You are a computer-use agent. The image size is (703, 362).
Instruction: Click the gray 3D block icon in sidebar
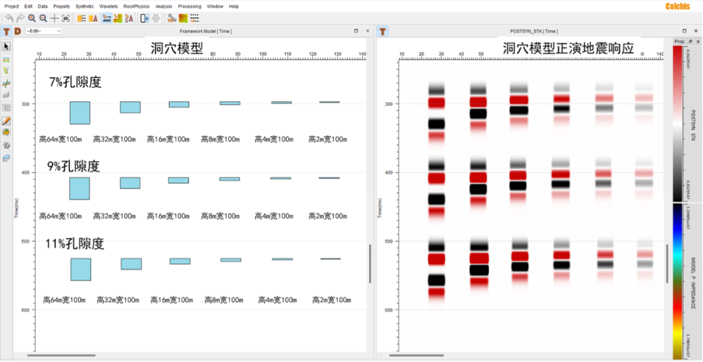tap(7, 95)
